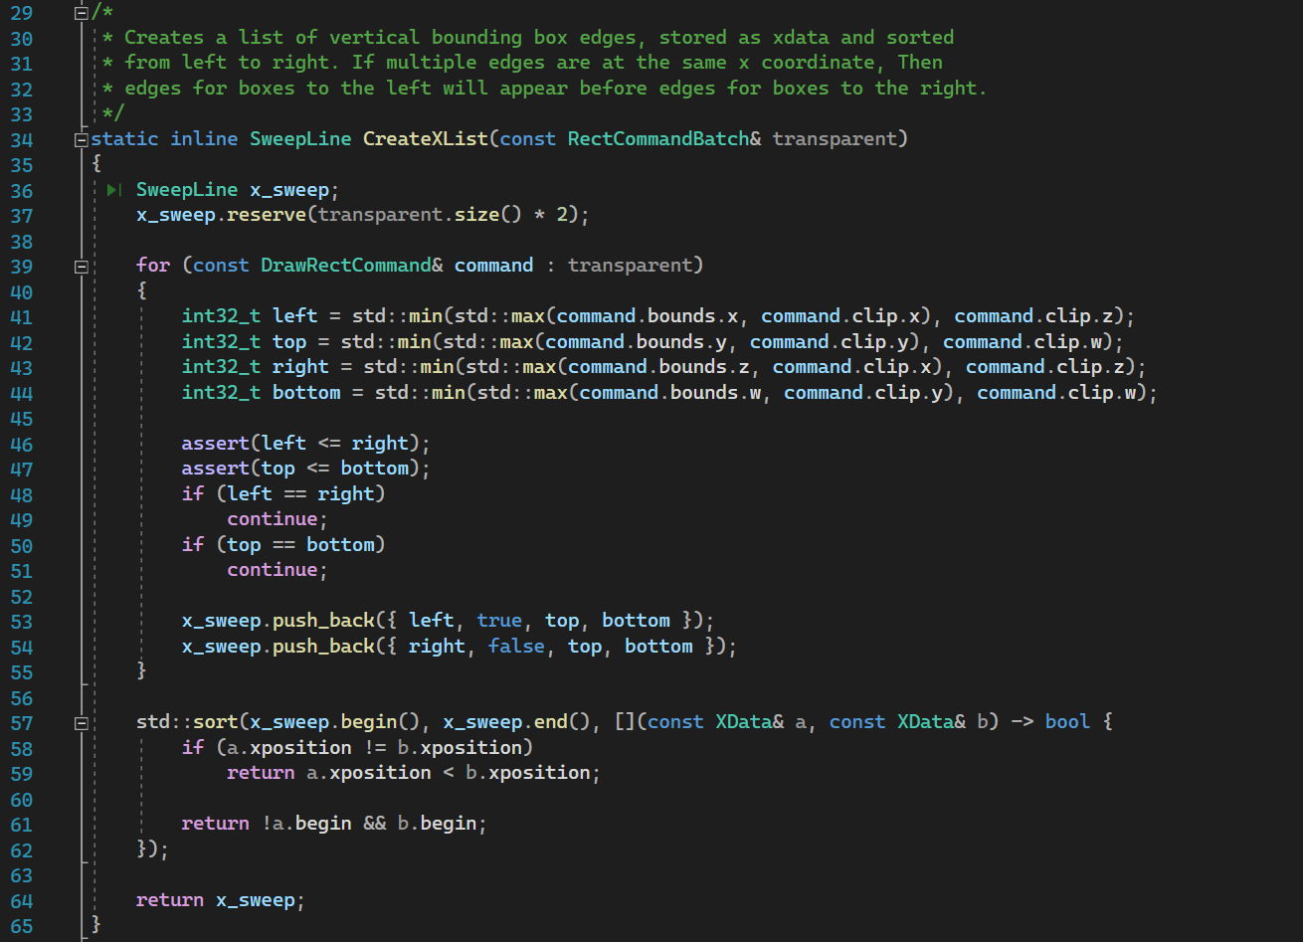1303x942 pixels.
Task: Click 'return x_sweep' on line 64
Action: click(216, 900)
